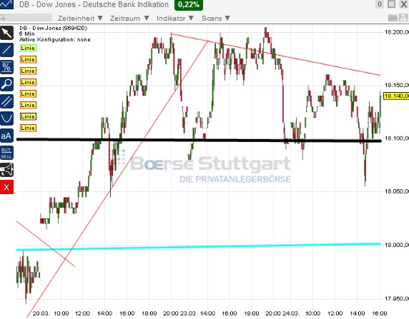Click the 'Aktive Konfiguration: none' text
Screen dimensions: 409x319
coord(55,39)
